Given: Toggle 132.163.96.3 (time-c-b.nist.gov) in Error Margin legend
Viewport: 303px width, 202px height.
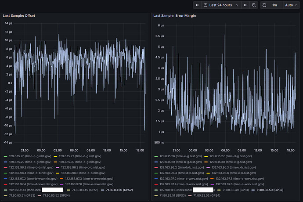Looking at the screenshot, I should (x=231, y=167).
